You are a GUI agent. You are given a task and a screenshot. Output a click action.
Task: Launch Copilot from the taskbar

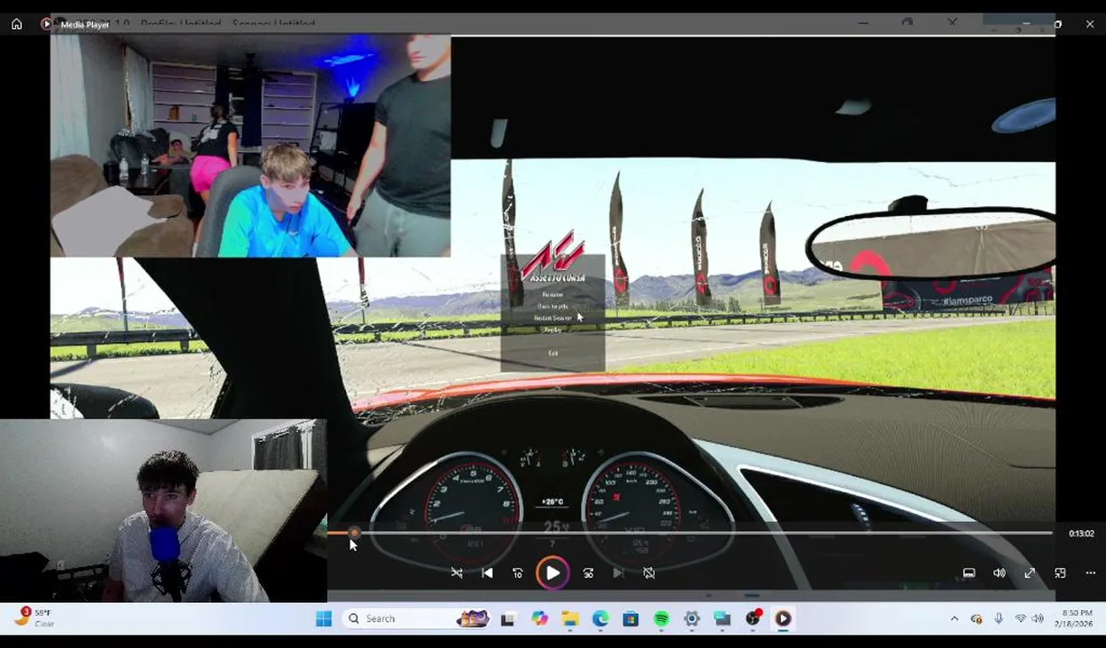tap(539, 618)
